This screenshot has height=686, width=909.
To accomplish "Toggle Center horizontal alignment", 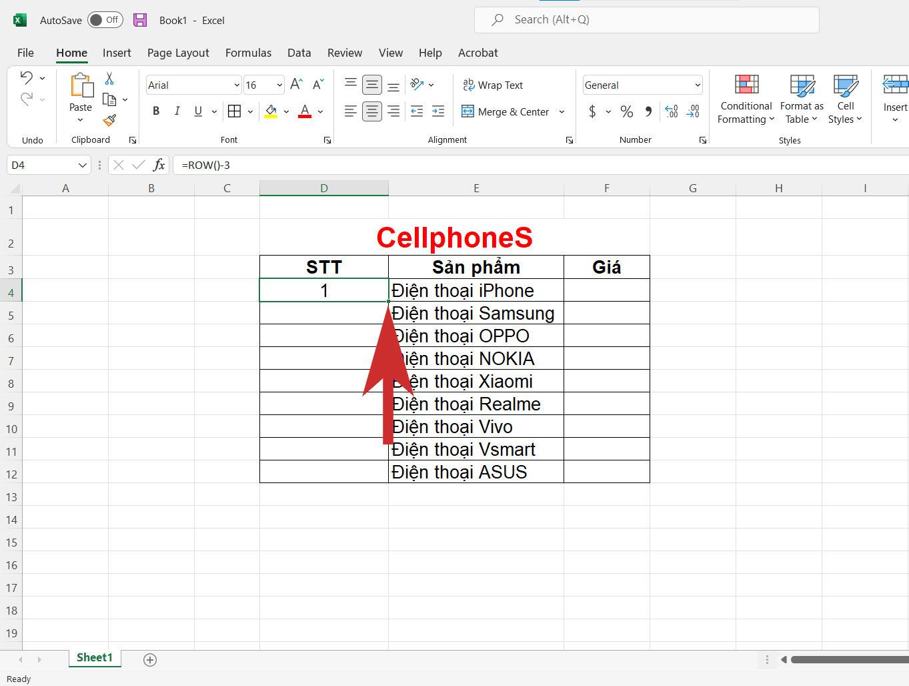I will point(372,111).
